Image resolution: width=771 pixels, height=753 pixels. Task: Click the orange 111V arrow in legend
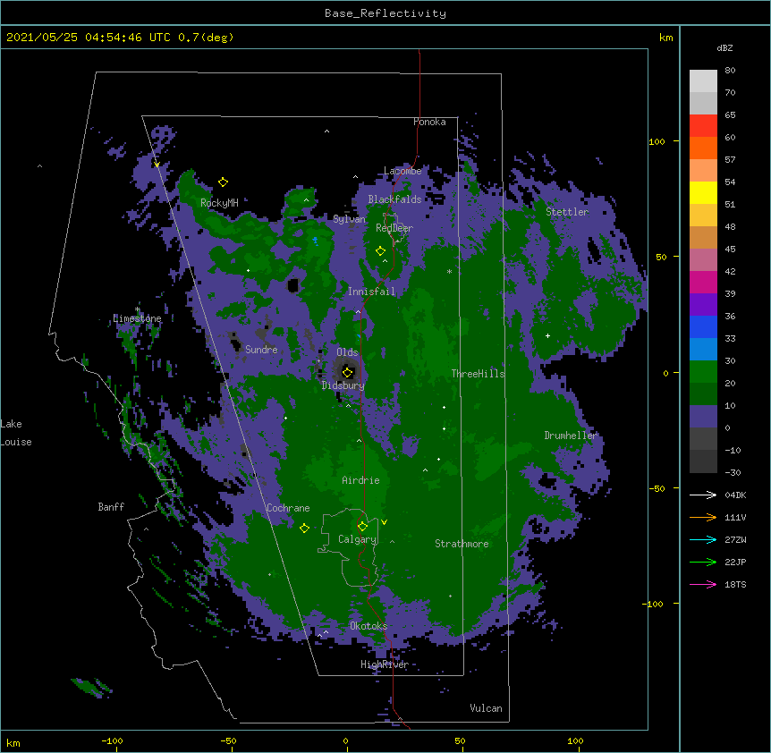pos(703,517)
